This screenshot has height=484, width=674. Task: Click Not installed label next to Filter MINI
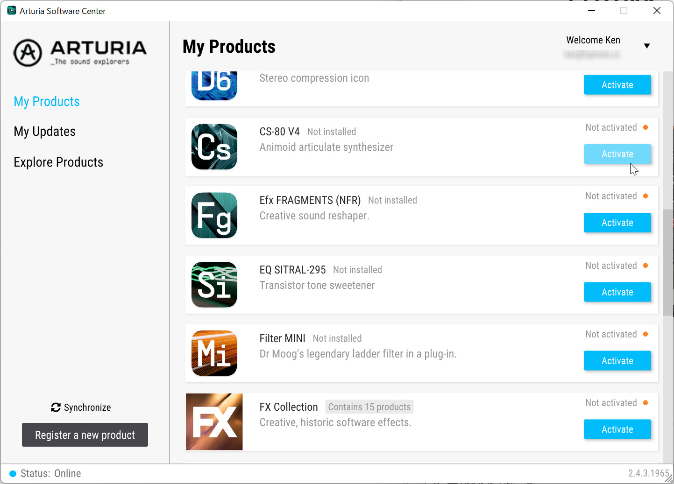click(337, 338)
